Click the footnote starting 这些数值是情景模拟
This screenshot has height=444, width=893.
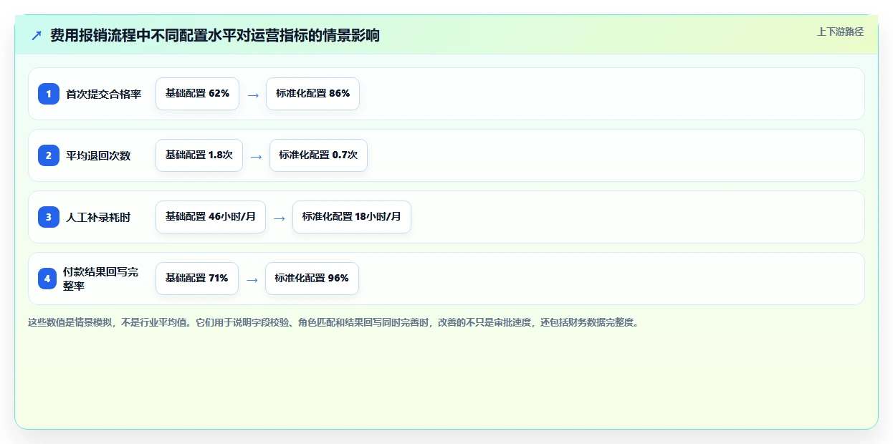pyautogui.click(x=333, y=322)
